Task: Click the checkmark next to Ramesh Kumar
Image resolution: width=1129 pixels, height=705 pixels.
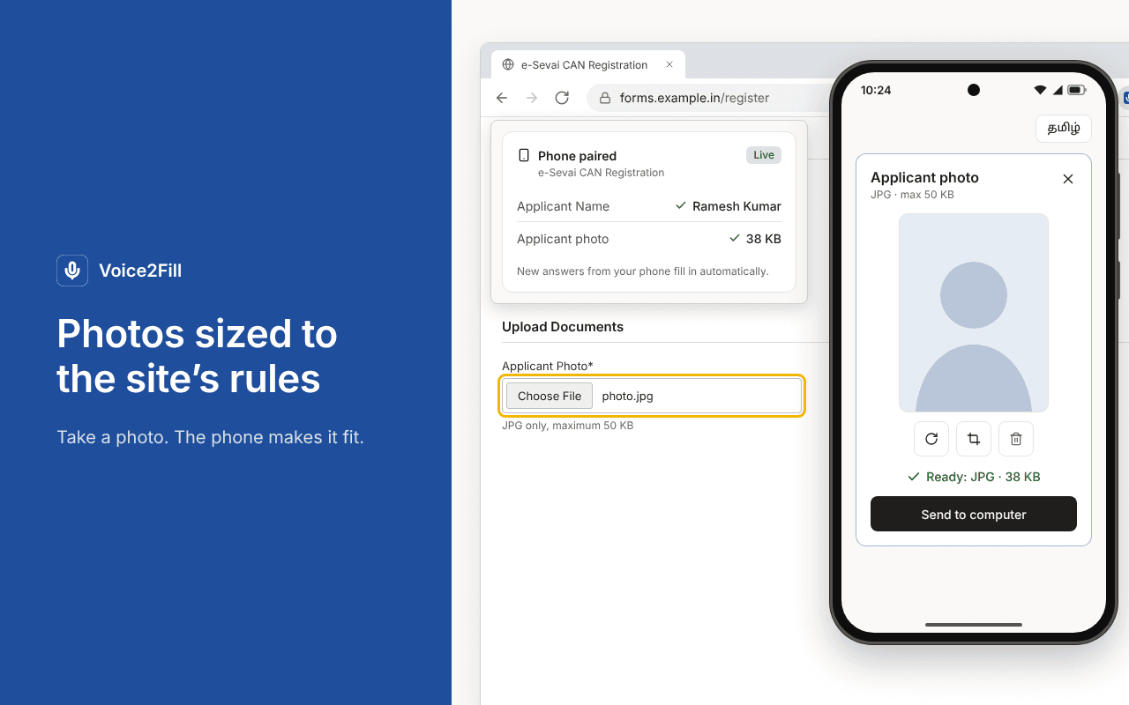Action: [x=681, y=205]
